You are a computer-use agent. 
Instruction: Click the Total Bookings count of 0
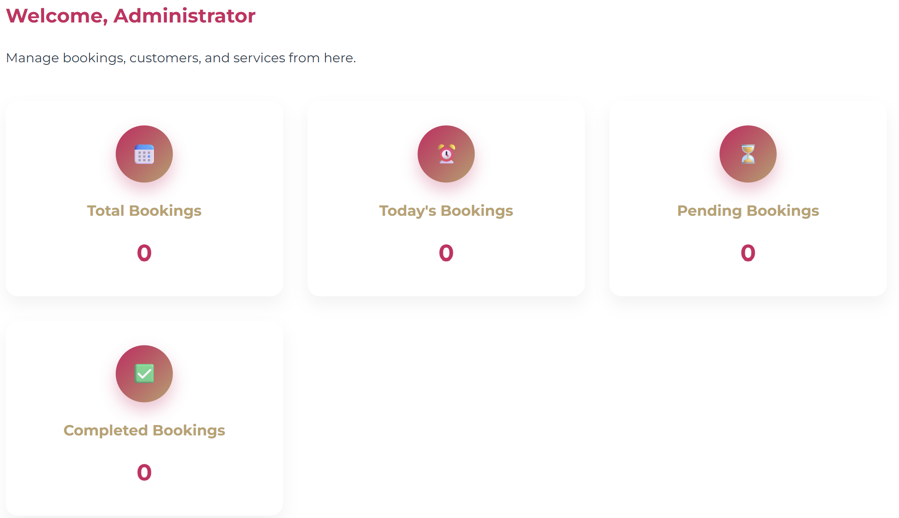144,253
